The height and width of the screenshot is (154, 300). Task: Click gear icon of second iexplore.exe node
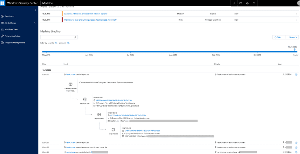point(99,115)
